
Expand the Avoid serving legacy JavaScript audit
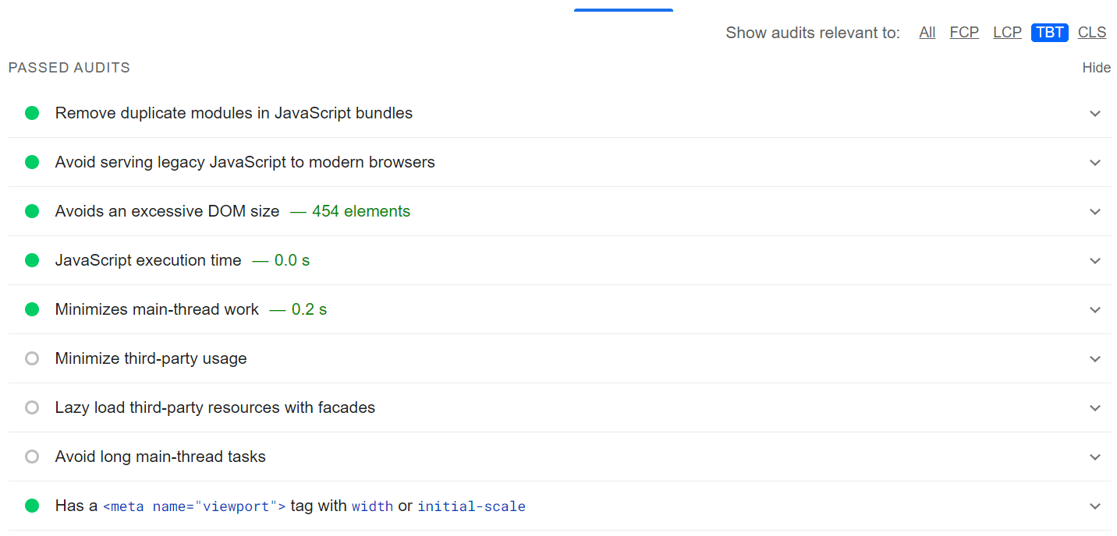coord(1095,162)
